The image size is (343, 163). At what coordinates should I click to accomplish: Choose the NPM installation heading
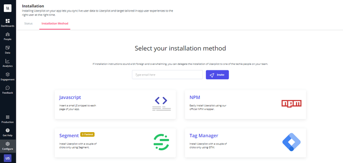click(195, 97)
